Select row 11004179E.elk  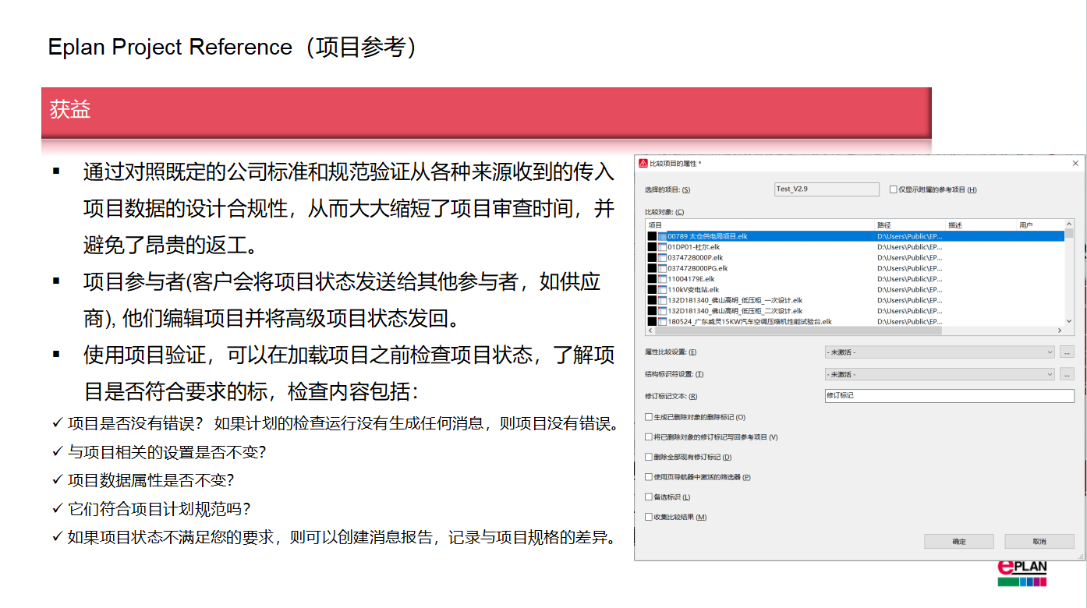pos(855,279)
